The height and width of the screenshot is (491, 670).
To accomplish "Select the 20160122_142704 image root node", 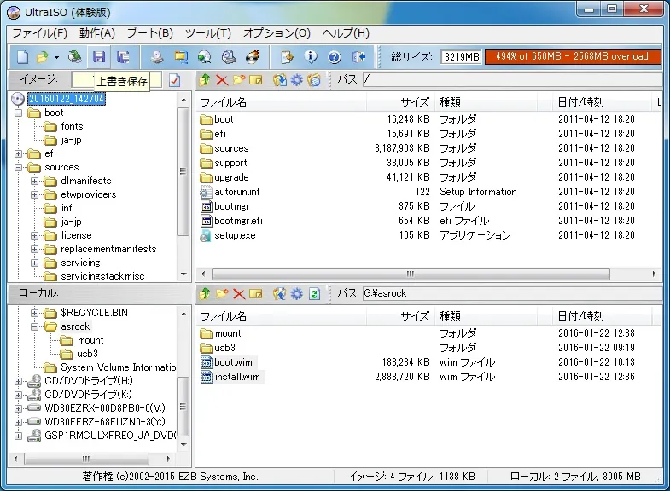I will click(x=67, y=99).
